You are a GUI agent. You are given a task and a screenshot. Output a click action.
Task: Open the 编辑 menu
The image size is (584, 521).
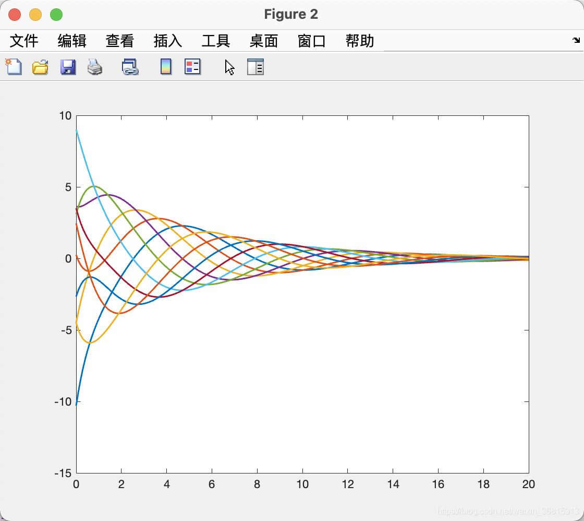pyautogui.click(x=72, y=41)
